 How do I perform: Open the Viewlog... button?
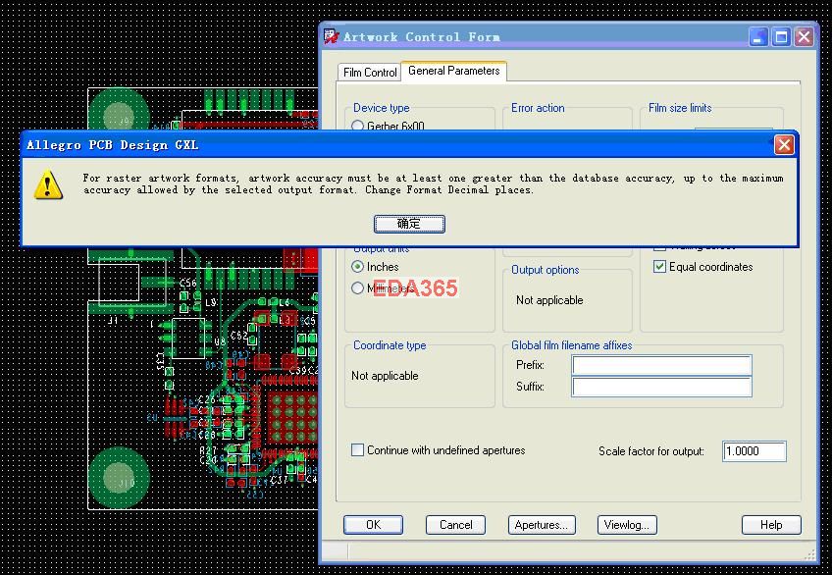coord(627,525)
